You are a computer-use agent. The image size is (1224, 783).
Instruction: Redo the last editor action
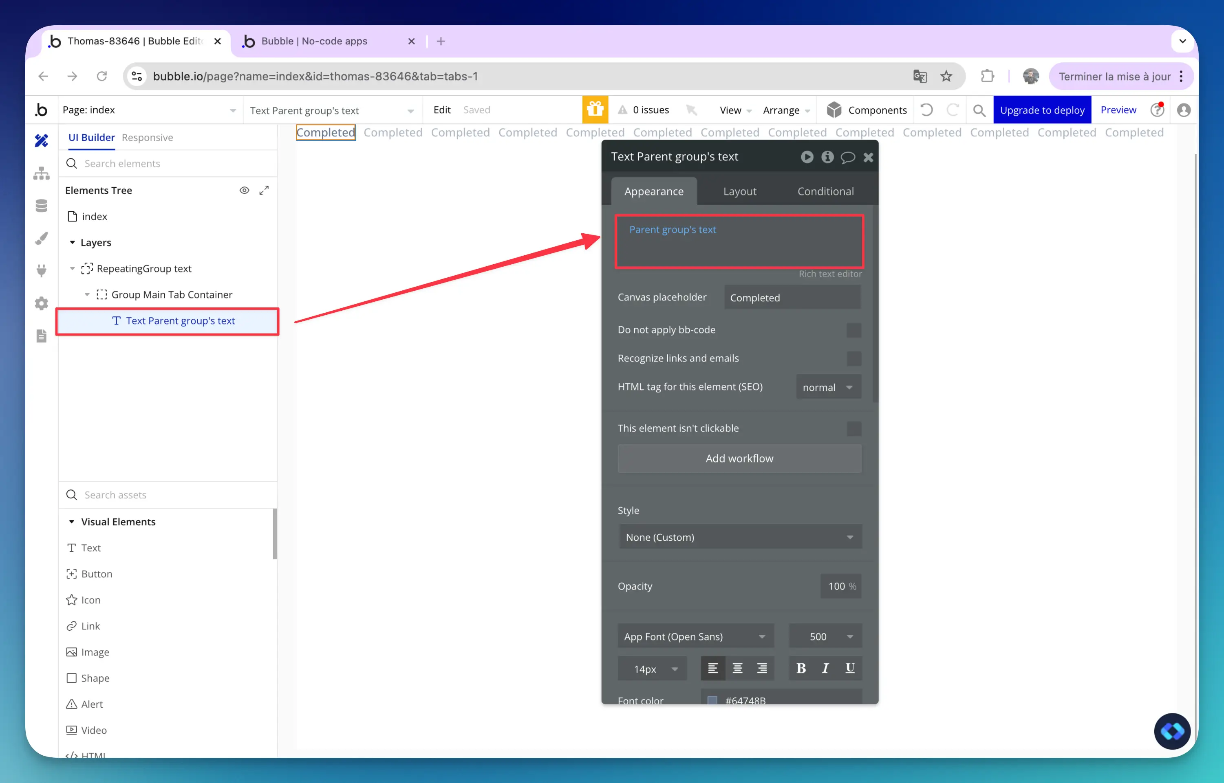[x=953, y=110]
